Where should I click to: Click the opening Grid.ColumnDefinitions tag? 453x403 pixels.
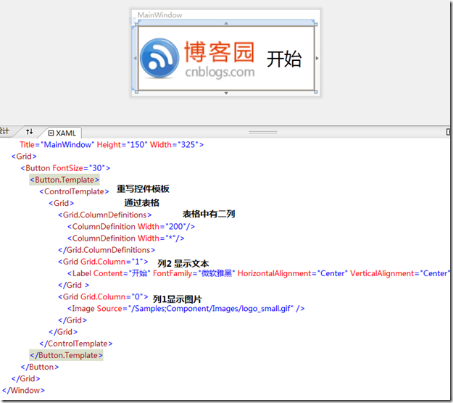coord(104,215)
